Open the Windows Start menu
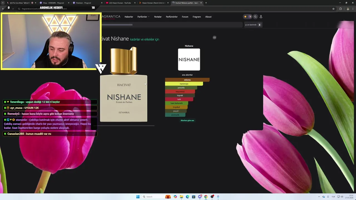356x200 pixels. pyautogui.click(x=138, y=197)
